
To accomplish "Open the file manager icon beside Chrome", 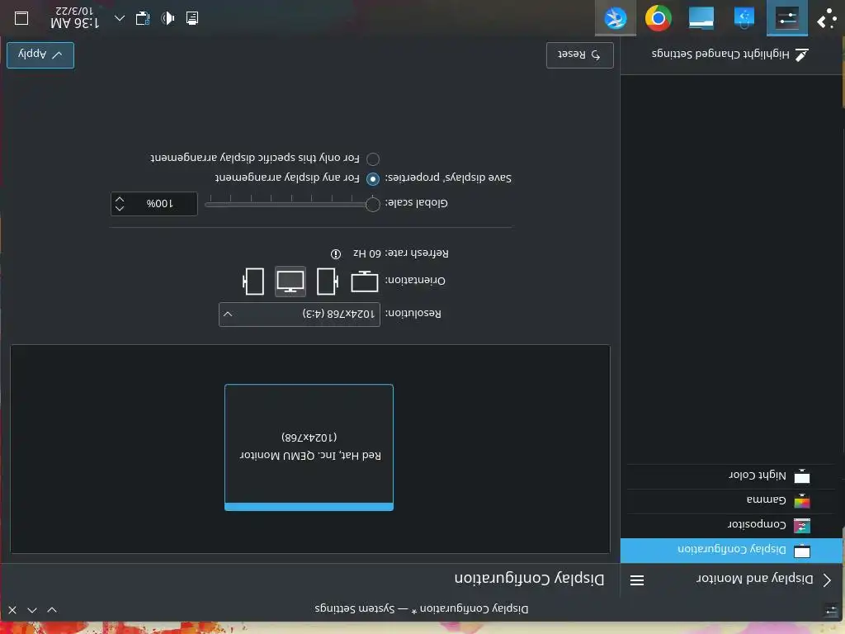I will click(x=701, y=18).
